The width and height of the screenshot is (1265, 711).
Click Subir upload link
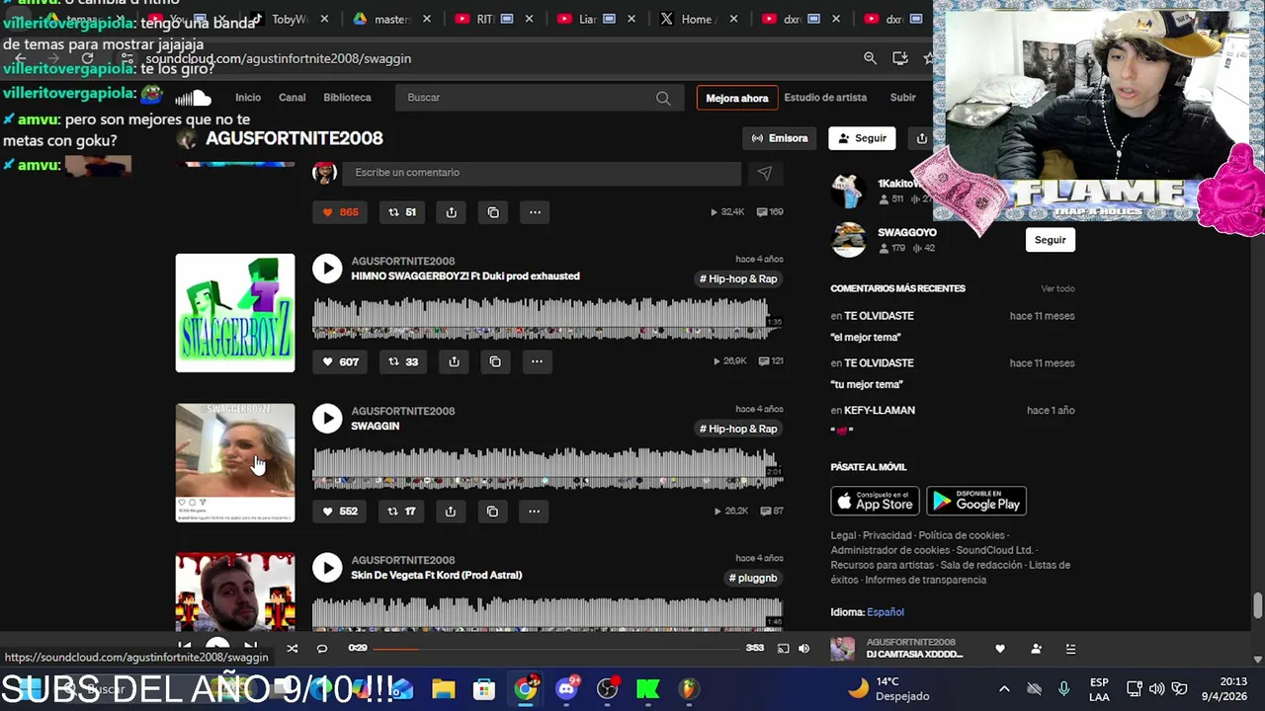(x=903, y=98)
